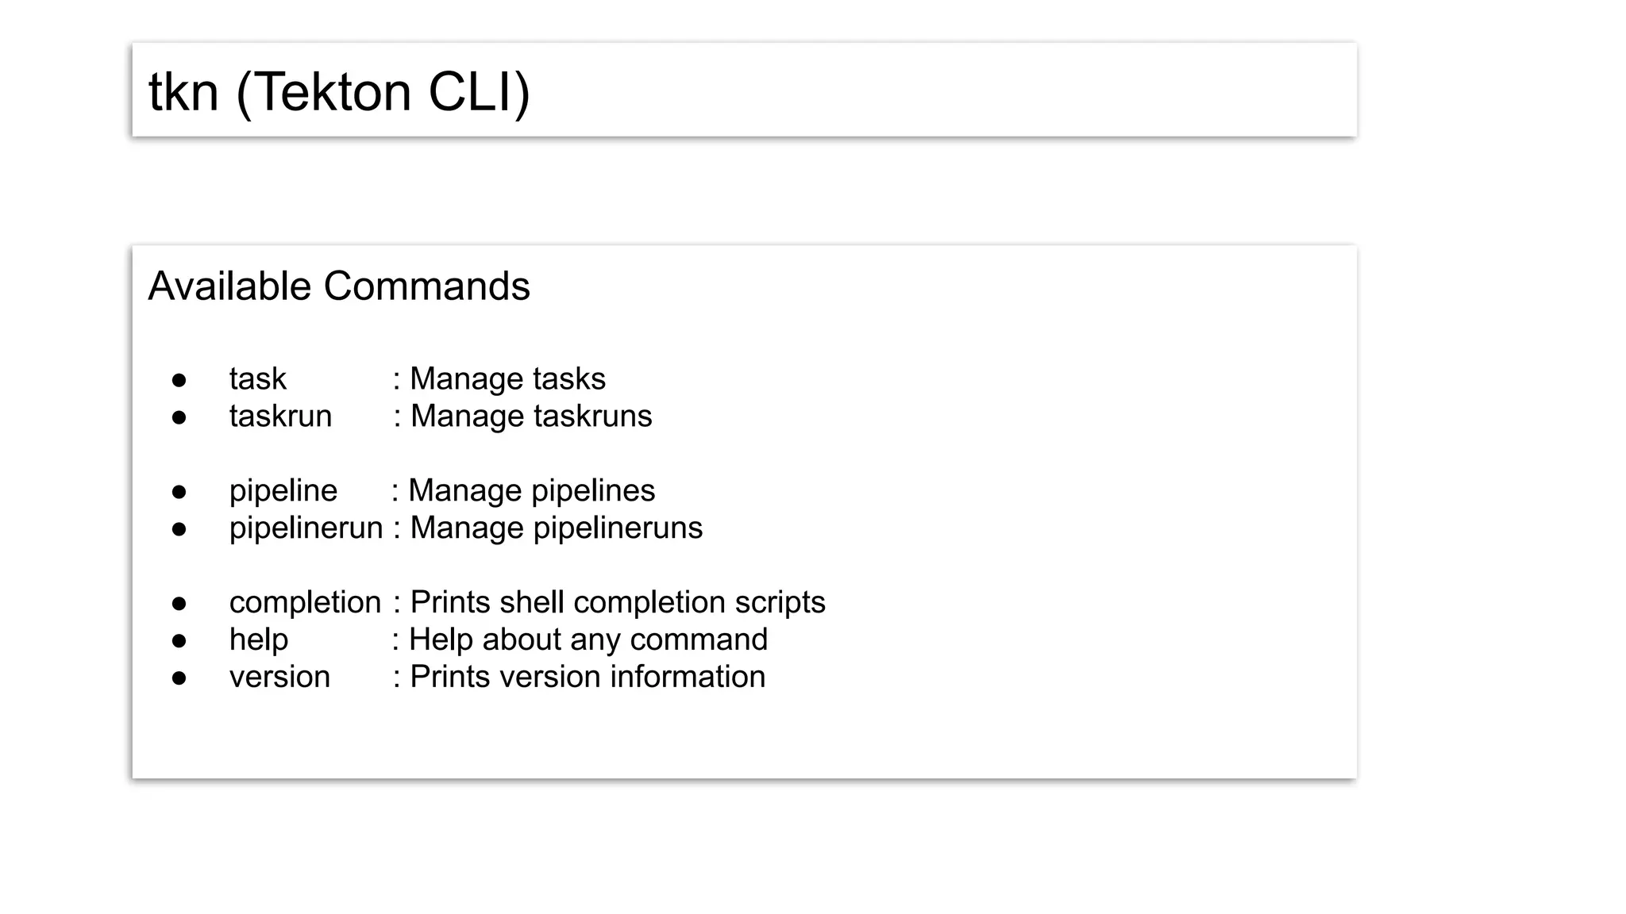Viewport: 1626px width, 914px height.
Task: Select the 'Manage pipelines' description
Action: 531,491
